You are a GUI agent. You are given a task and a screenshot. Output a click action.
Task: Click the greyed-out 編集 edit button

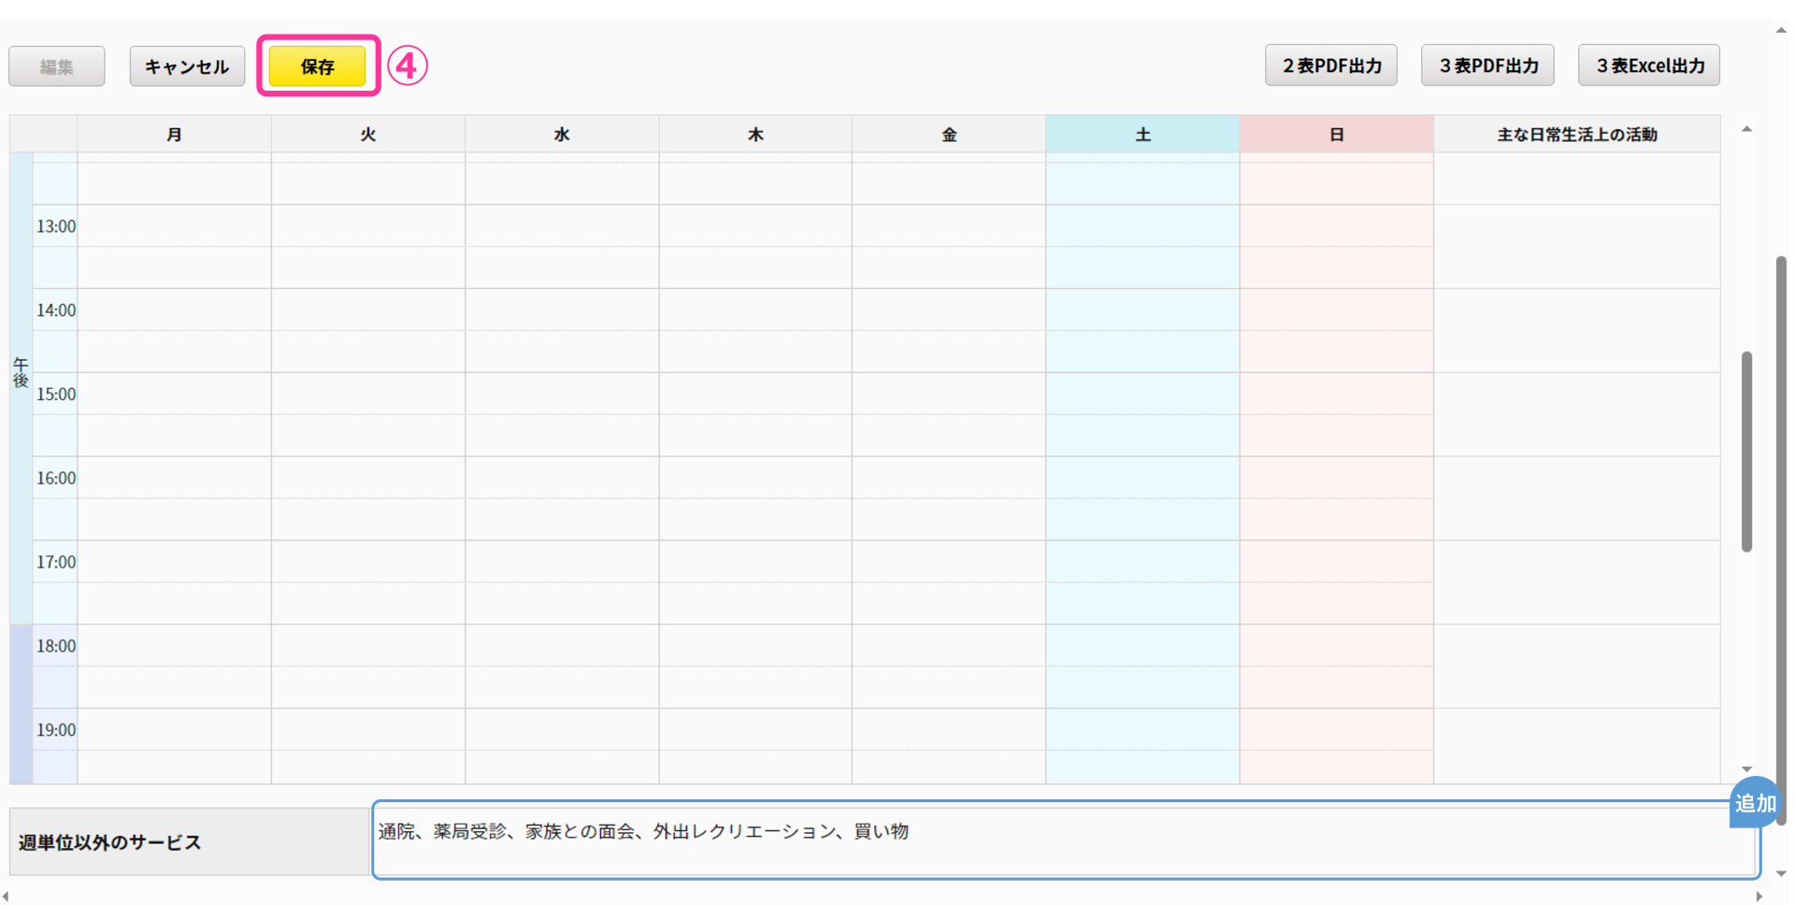coord(57,66)
